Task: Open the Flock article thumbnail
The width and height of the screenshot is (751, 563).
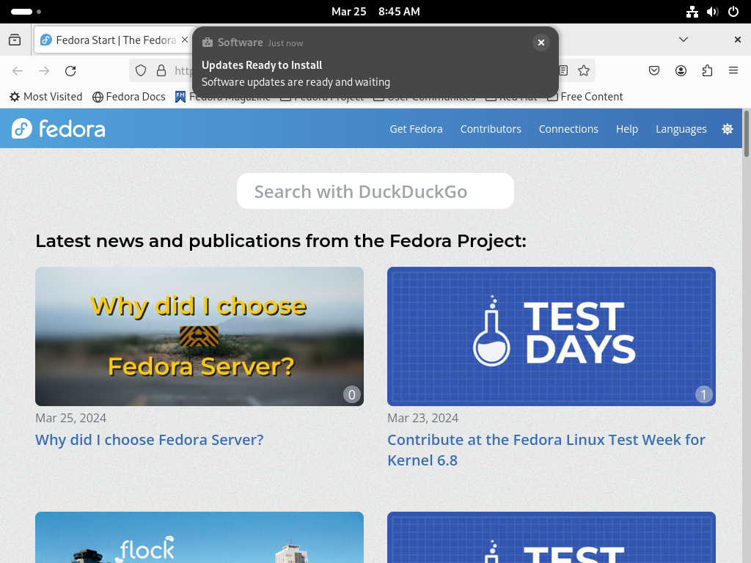Action: pyautogui.click(x=199, y=537)
